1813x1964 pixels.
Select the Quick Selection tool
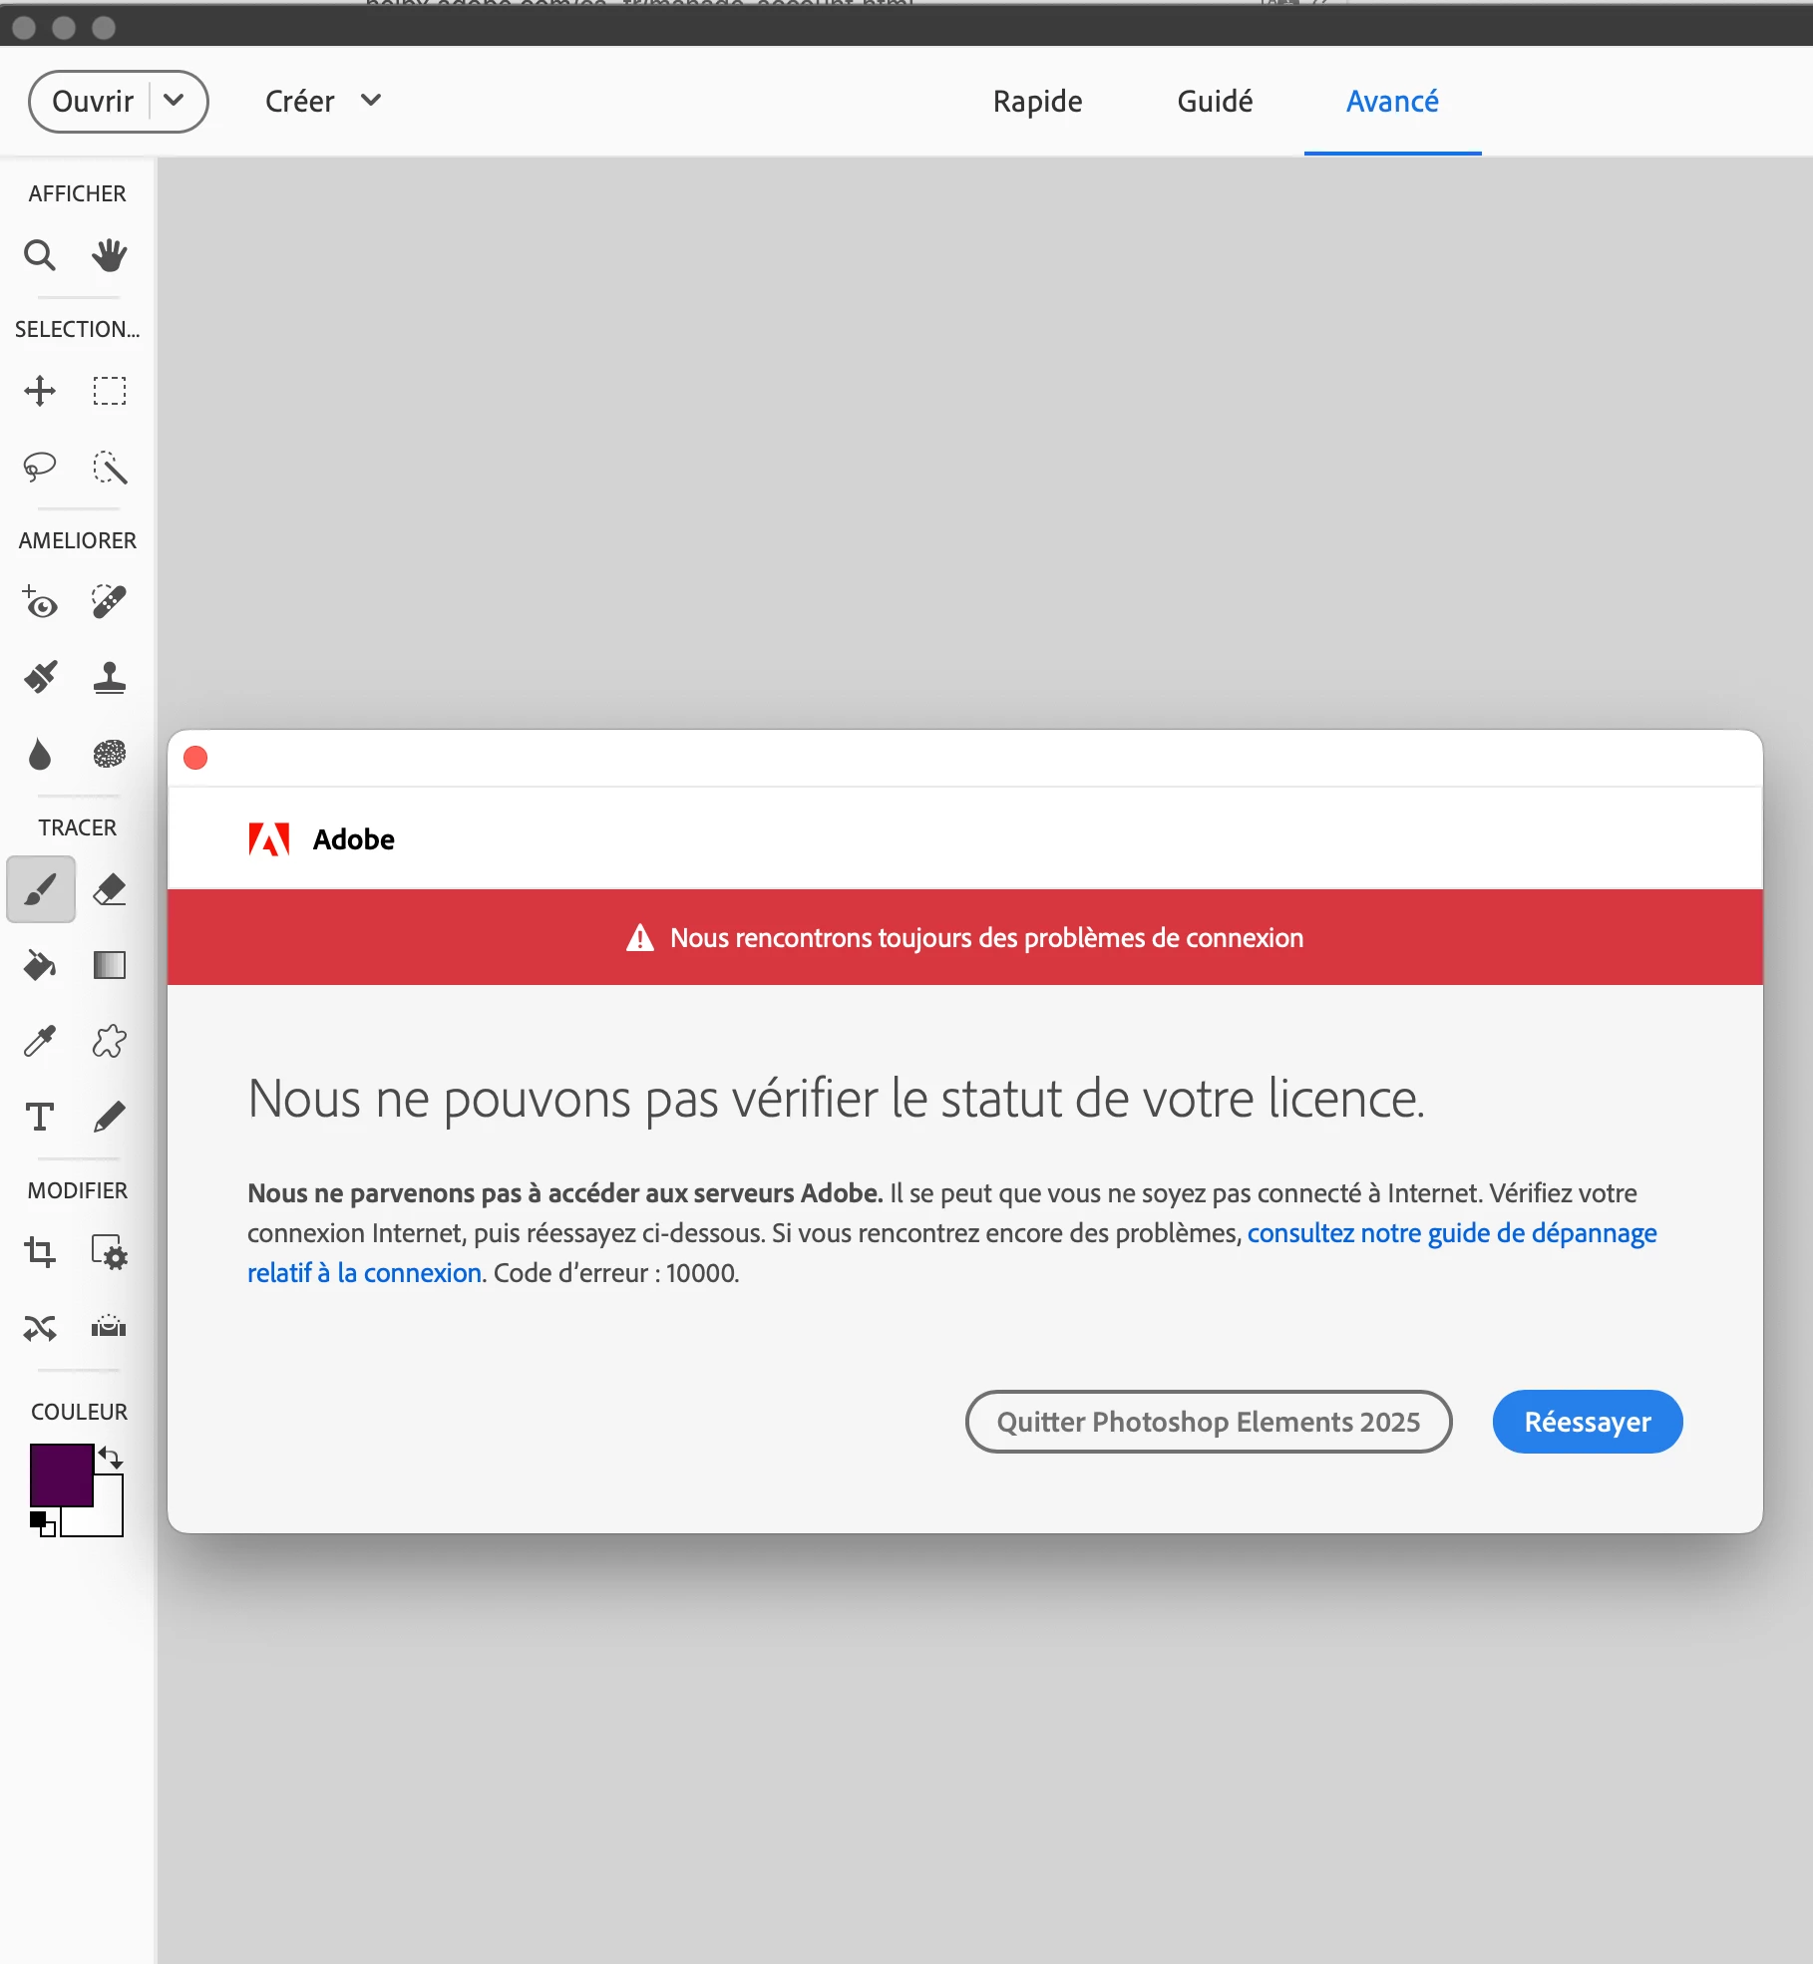tap(110, 467)
